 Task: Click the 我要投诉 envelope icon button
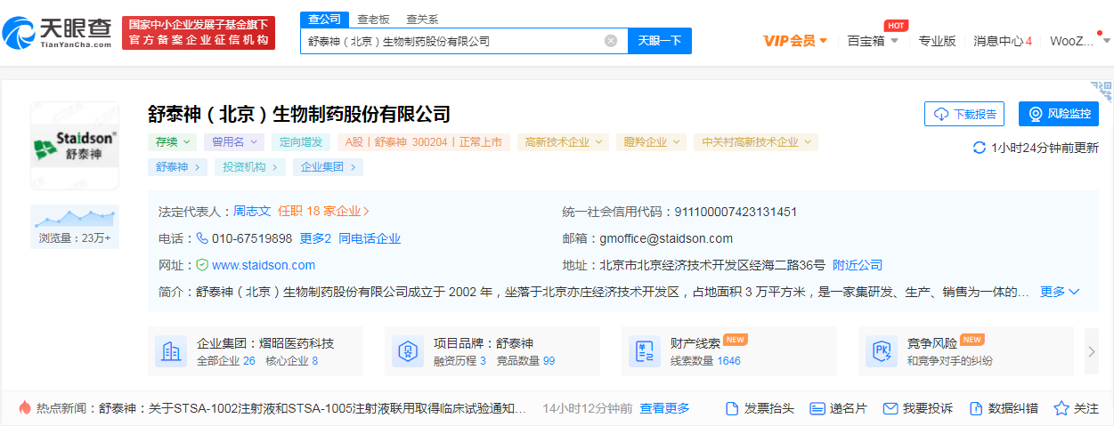point(917,408)
